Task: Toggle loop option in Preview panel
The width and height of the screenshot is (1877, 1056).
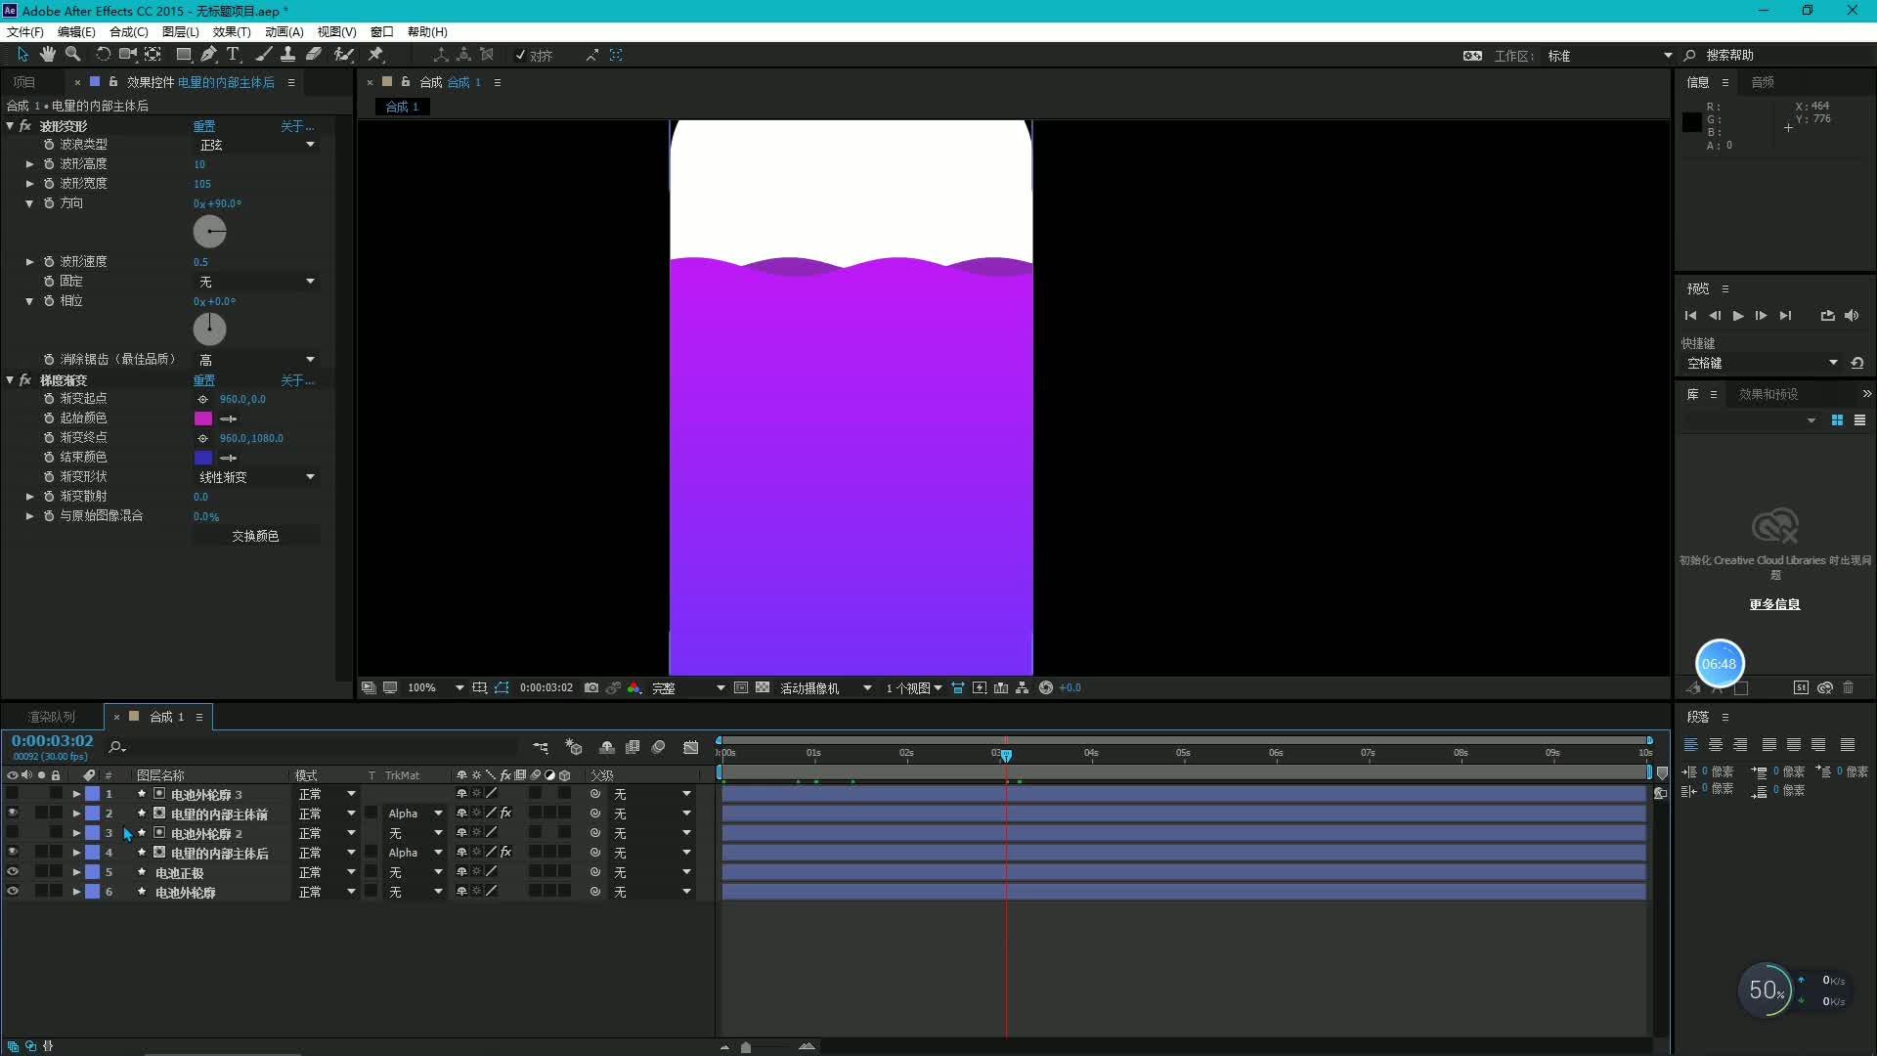Action: point(1827,316)
